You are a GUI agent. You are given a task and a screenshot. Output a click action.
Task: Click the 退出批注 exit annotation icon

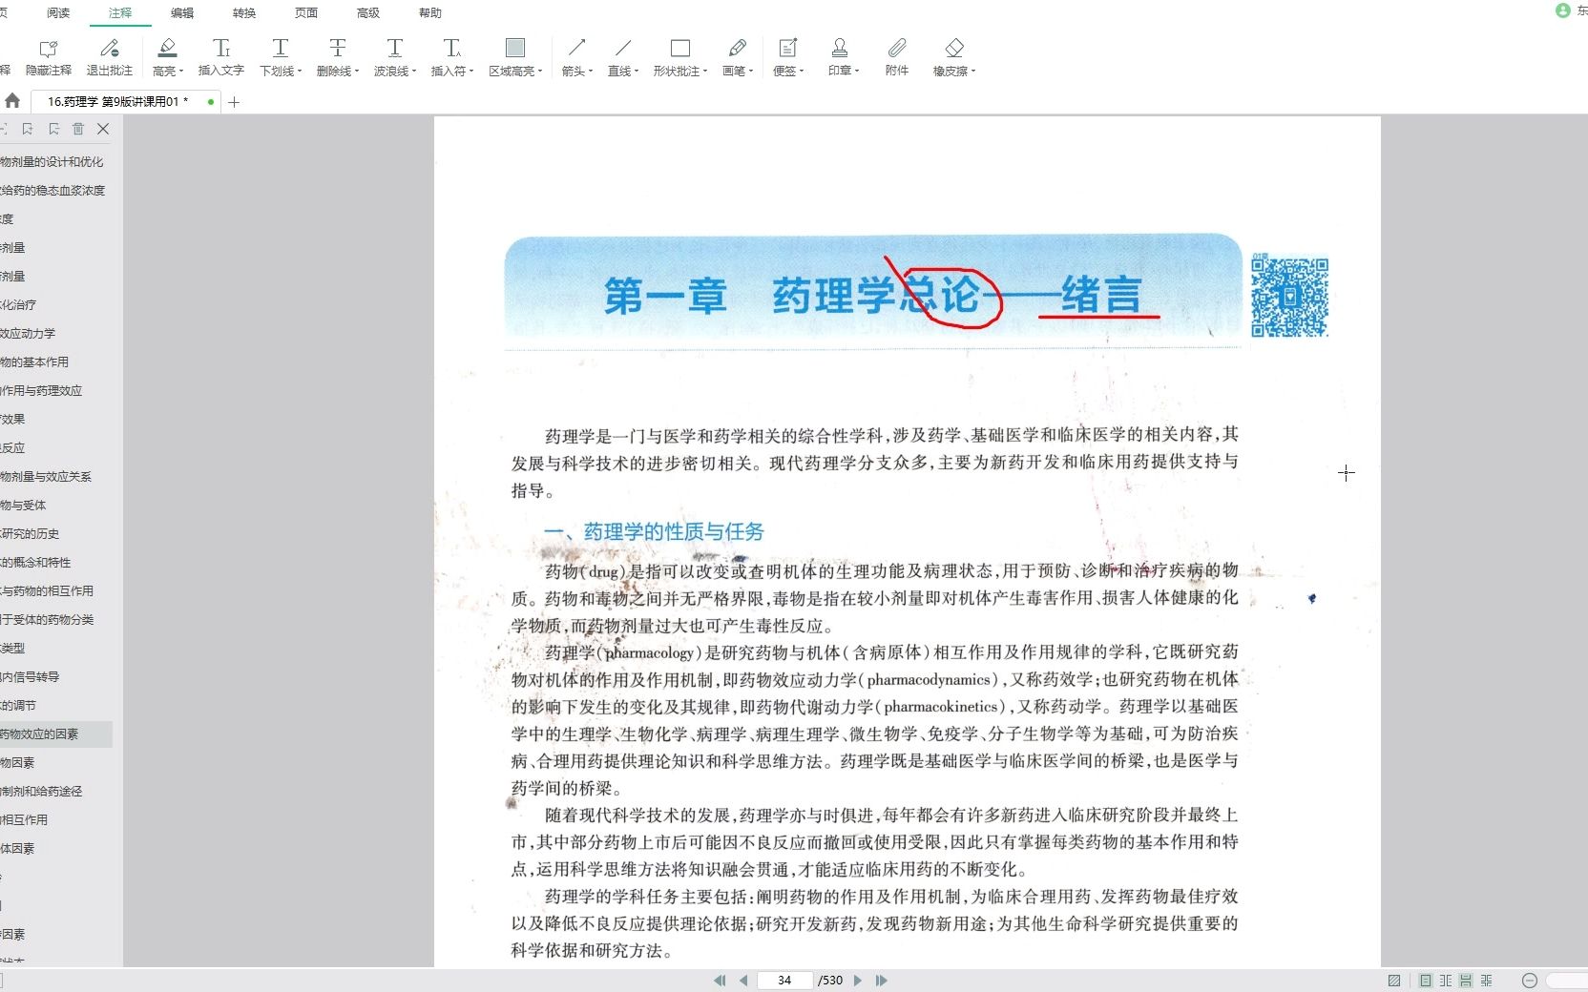[109, 49]
